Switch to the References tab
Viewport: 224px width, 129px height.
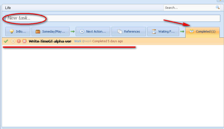(129, 31)
